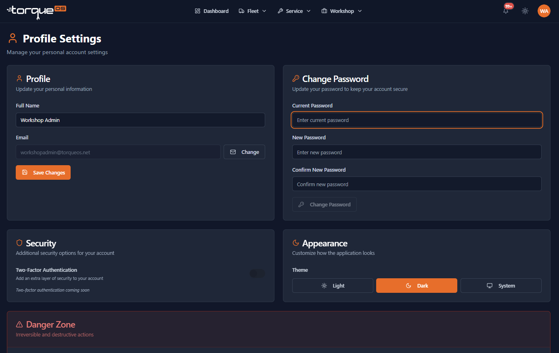Click 'Additional security options for your account' text
Viewport: 559px width, 353px height.
[65, 253]
